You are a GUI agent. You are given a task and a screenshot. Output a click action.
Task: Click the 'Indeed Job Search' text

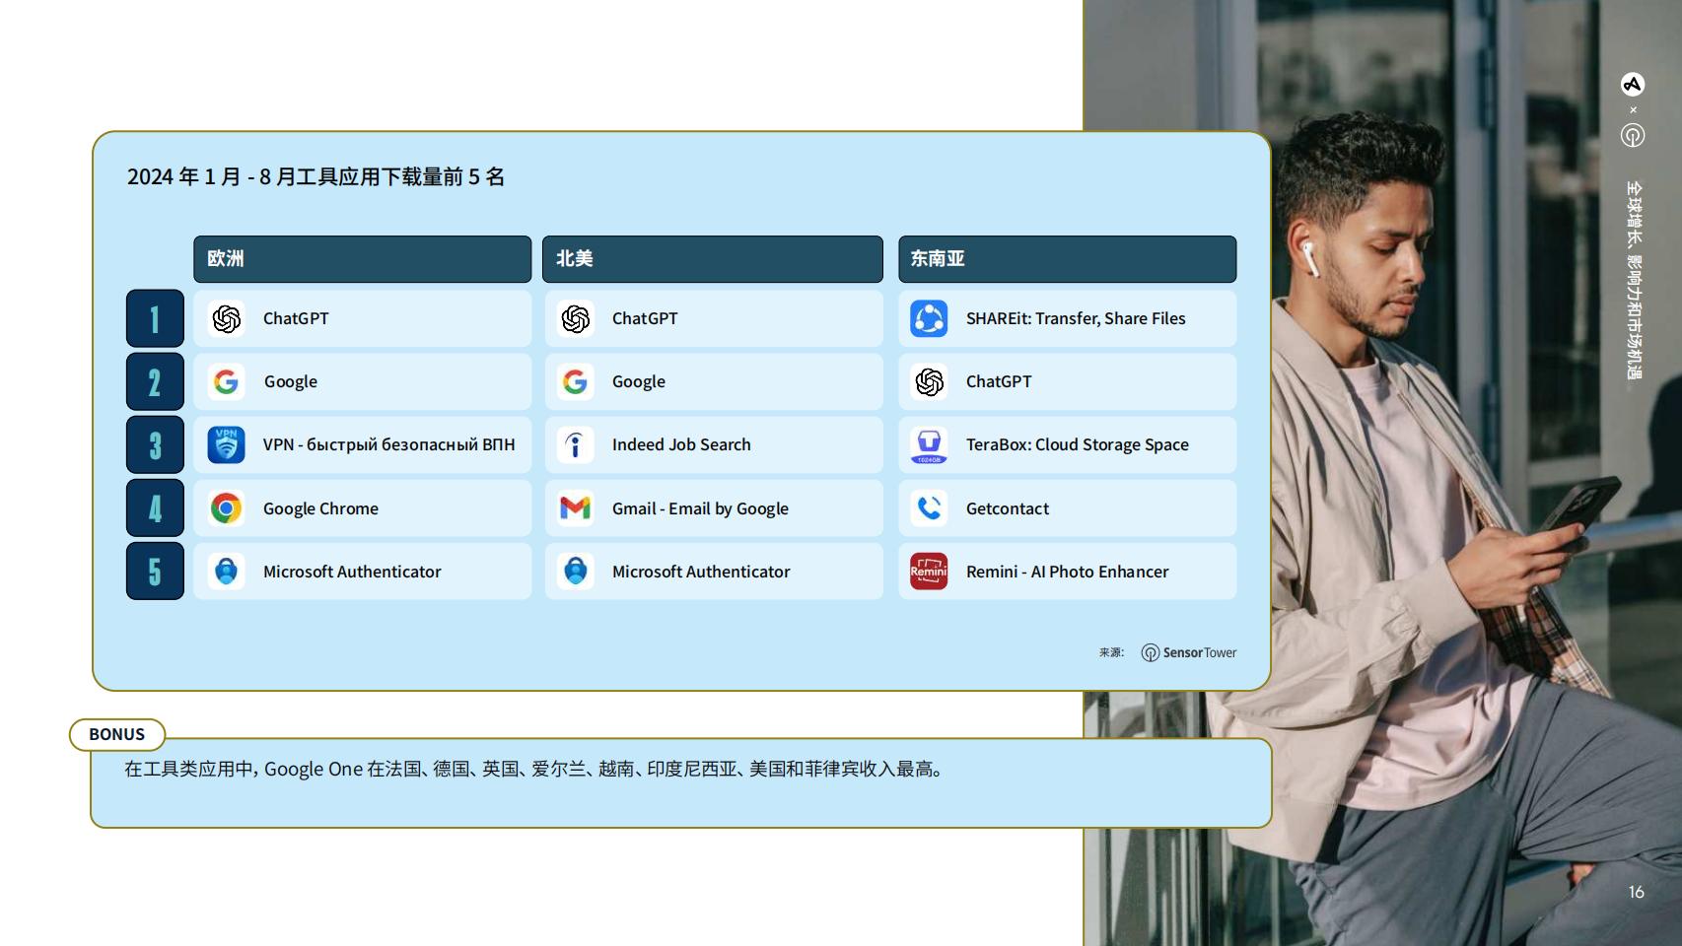(x=681, y=444)
